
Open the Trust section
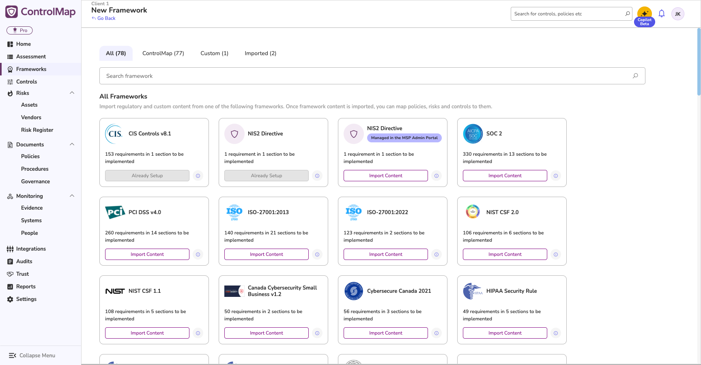tap(22, 274)
